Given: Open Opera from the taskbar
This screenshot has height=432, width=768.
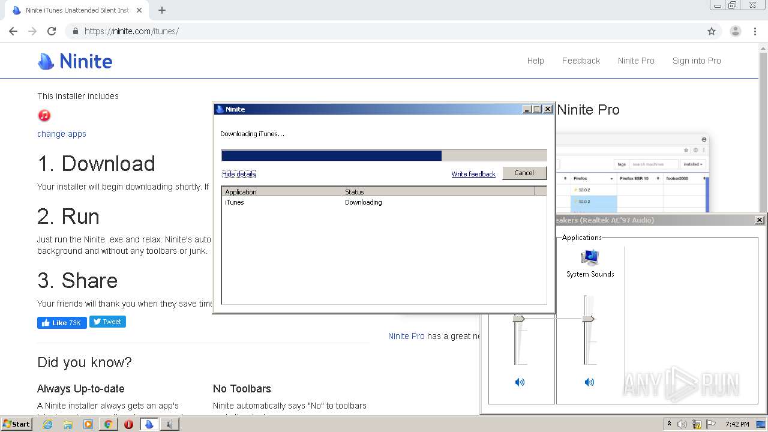Looking at the screenshot, I should point(128,424).
